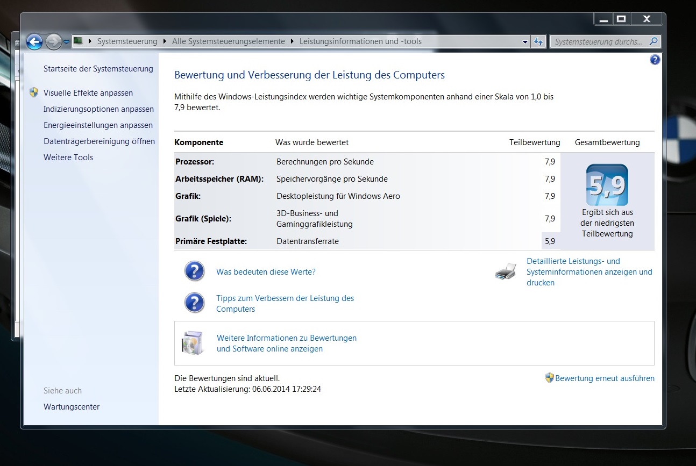Image resolution: width=696 pixels, height=466 pixels.
Task: Maximize the Control Panel window
Action: tap(621, 19)
